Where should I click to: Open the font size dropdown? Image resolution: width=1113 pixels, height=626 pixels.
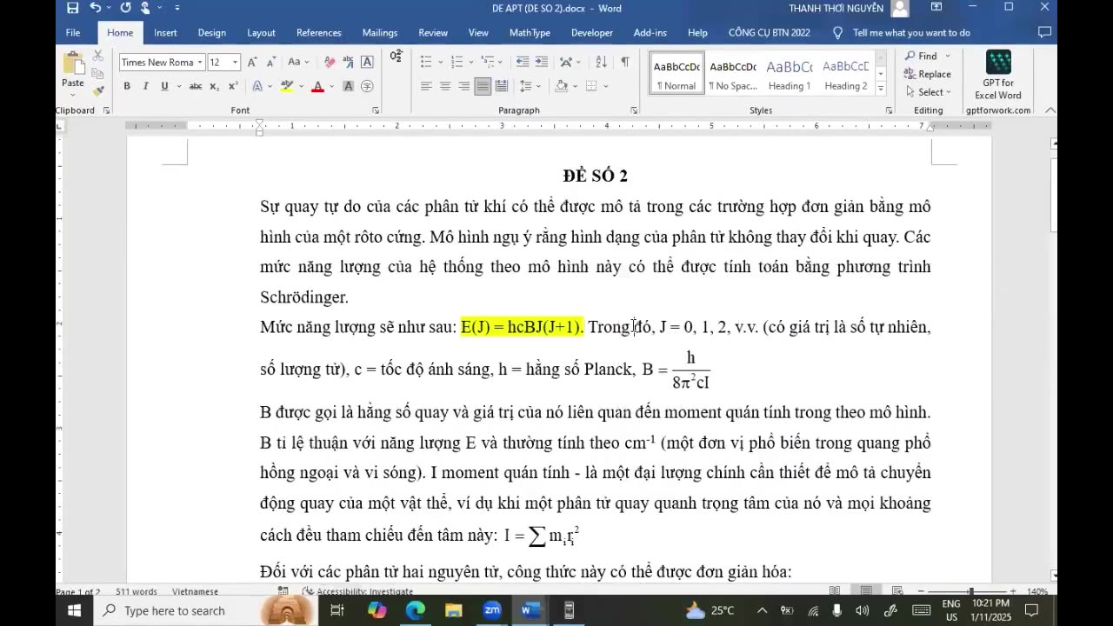[x=235, y=63]
